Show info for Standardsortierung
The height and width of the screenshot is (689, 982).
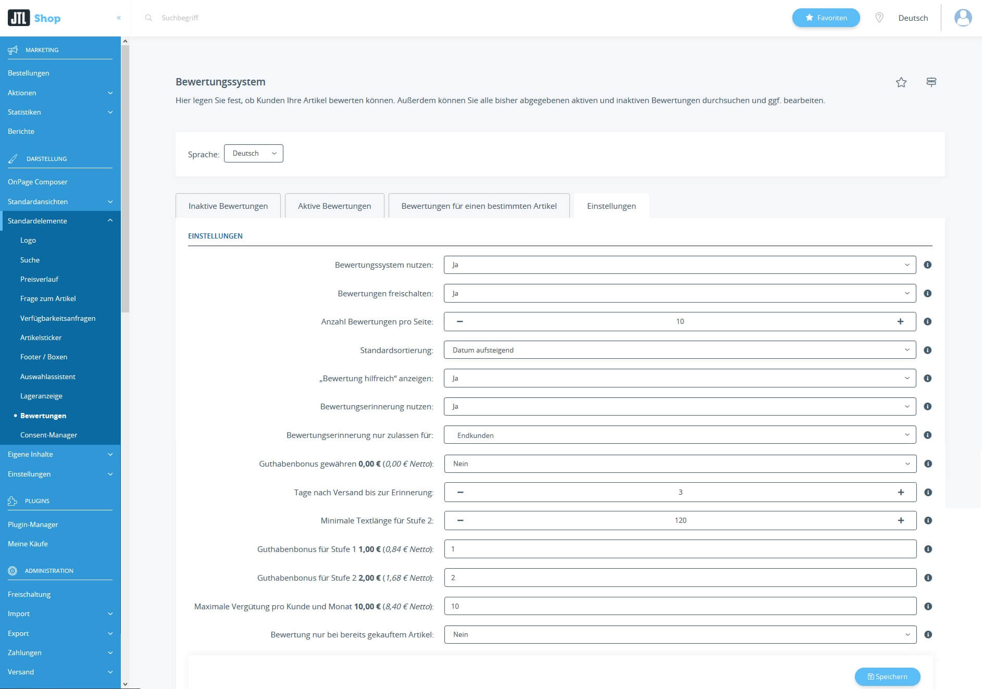pyautogui.click(x=927, y=350)
